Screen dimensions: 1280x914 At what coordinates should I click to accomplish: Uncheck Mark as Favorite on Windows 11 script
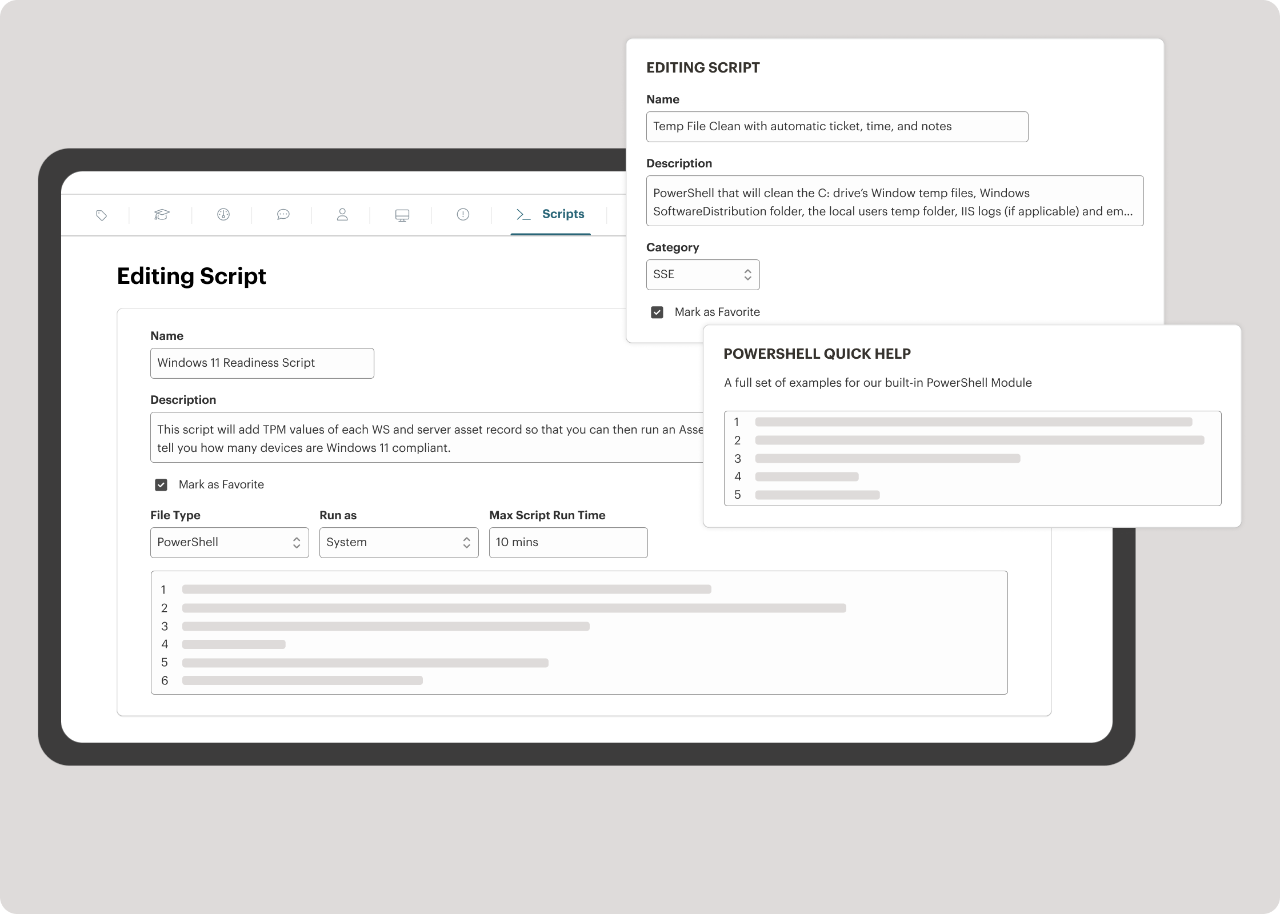(161, 484)
